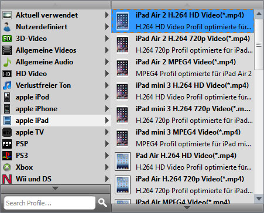Click the apple TV icon
The height and width of the screenshot is (213, 264).
7,132
